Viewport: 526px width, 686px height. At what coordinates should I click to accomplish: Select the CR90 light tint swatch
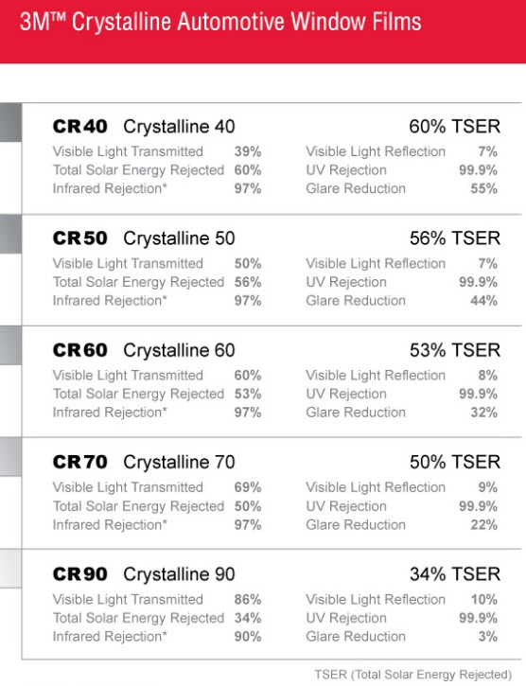[x=10, y=569]
